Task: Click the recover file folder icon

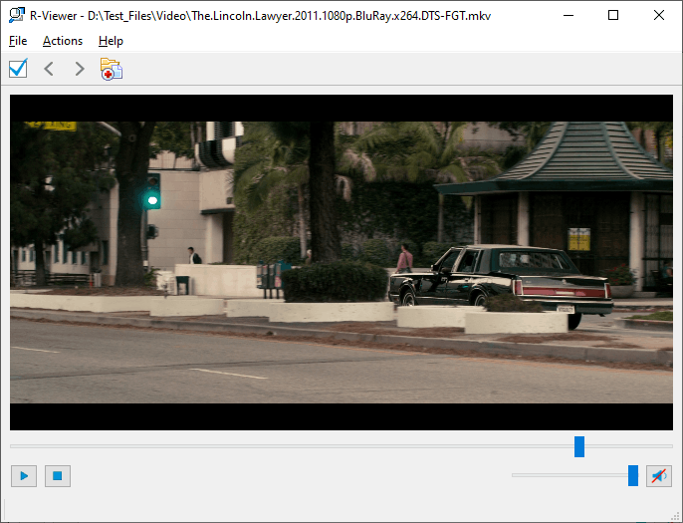Action: (111, 69)
